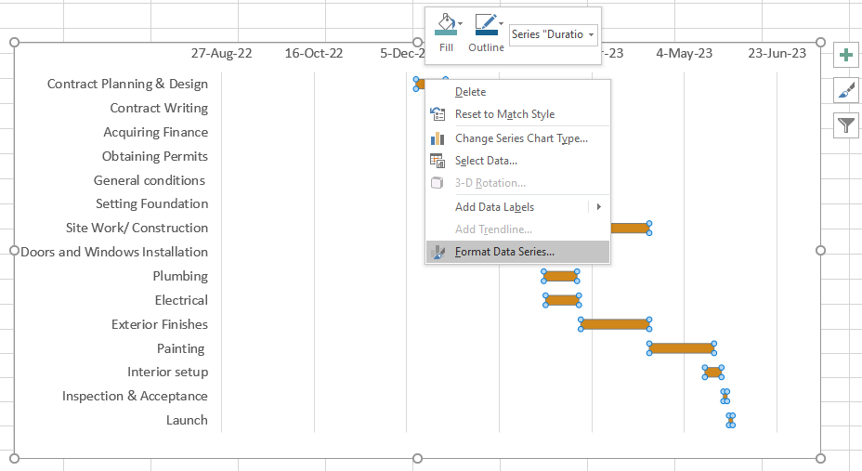This screenshot has height=471, width=862.
Task: Open the Chart Styles paintbrush button
Action: pyautogui.click(x=846, y=91)
